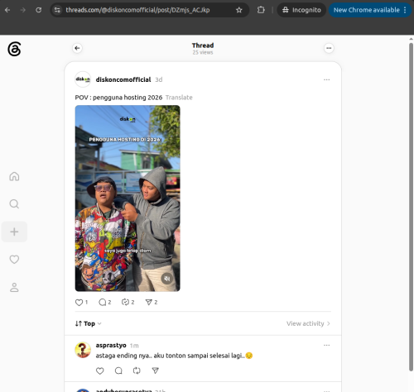Open more options on asprastyo's comment
Viewport: 414px width, 392px height.
[326, 346]
